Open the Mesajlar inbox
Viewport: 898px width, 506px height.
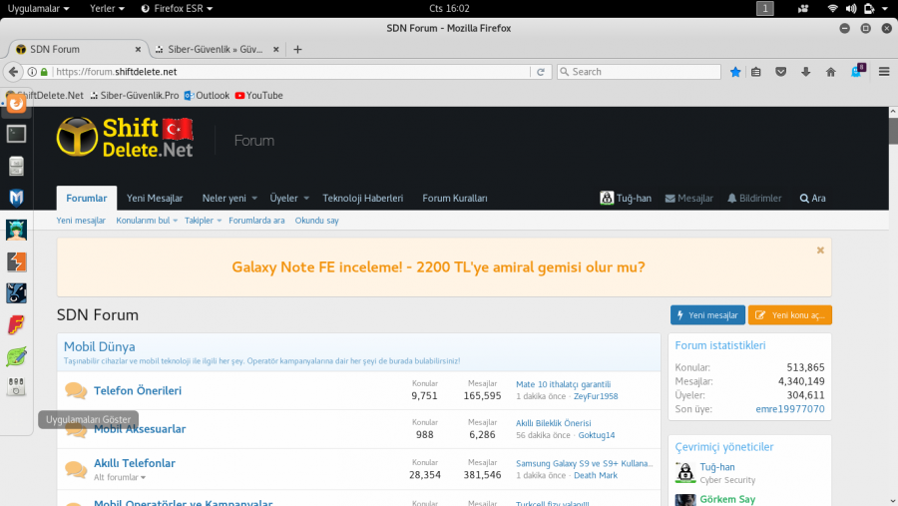(x=688, y=199)
